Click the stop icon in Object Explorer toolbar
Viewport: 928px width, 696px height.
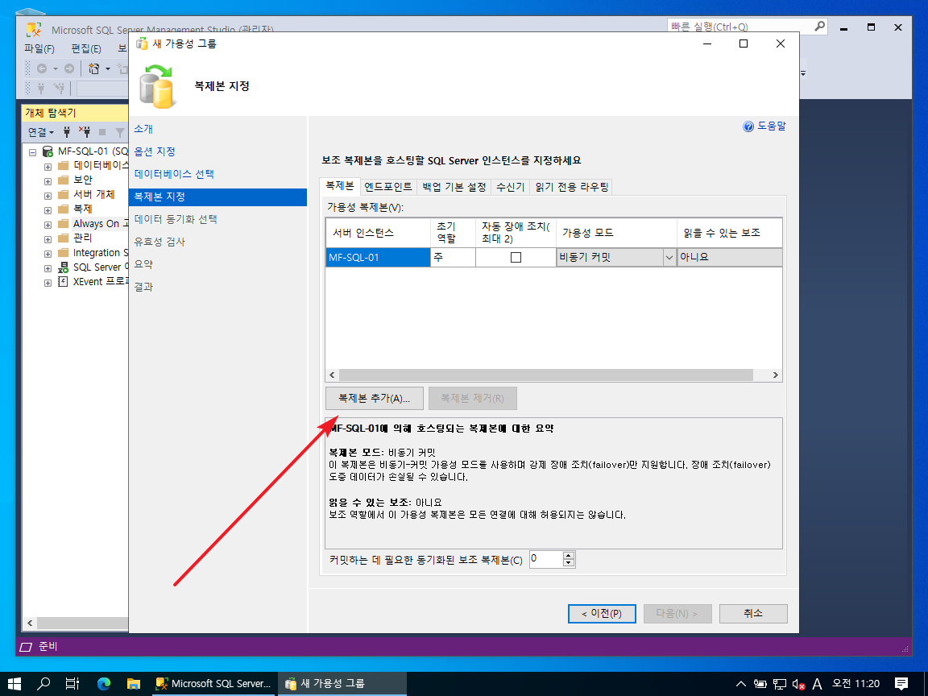pos(102,132)
